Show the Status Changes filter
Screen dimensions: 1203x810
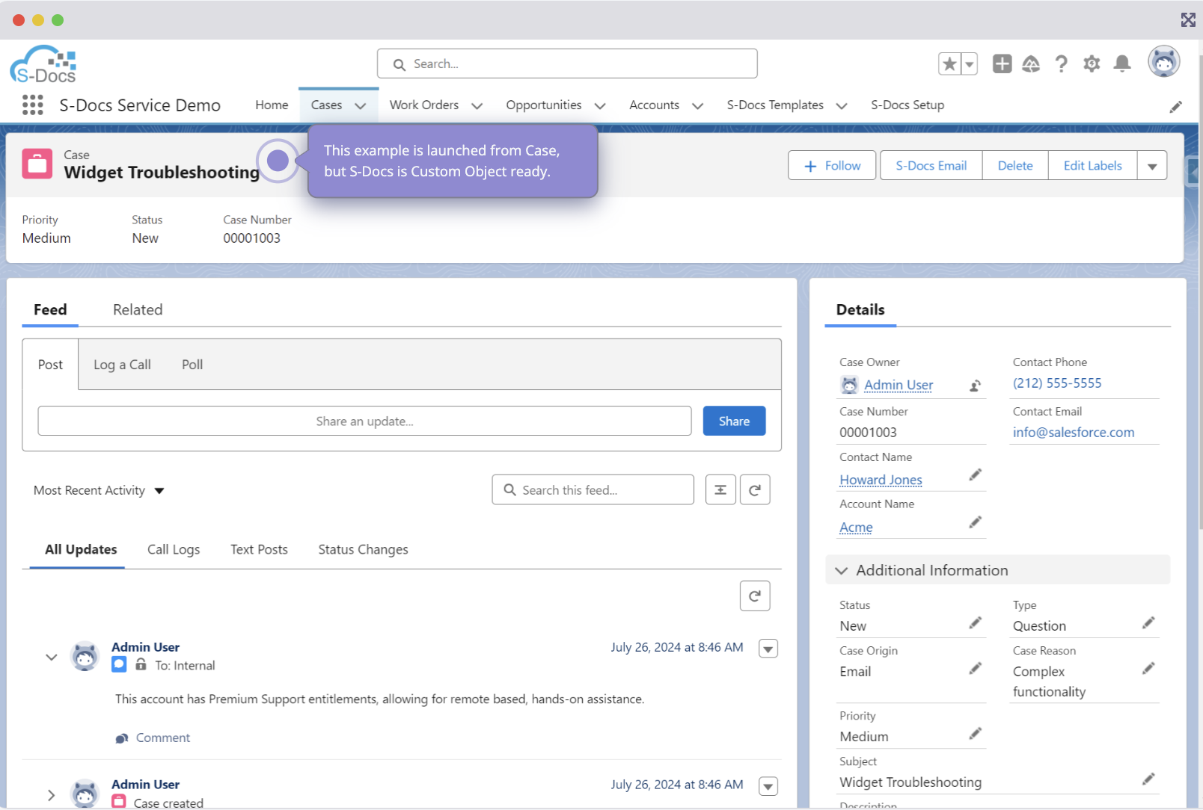point(364,549)
